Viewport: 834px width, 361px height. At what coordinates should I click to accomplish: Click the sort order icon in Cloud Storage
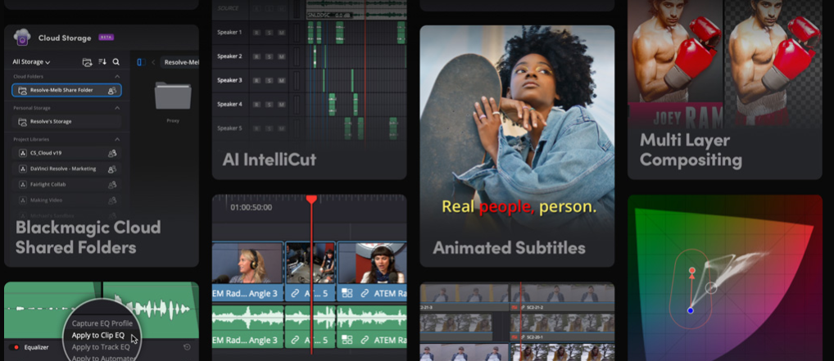[102, 62]
